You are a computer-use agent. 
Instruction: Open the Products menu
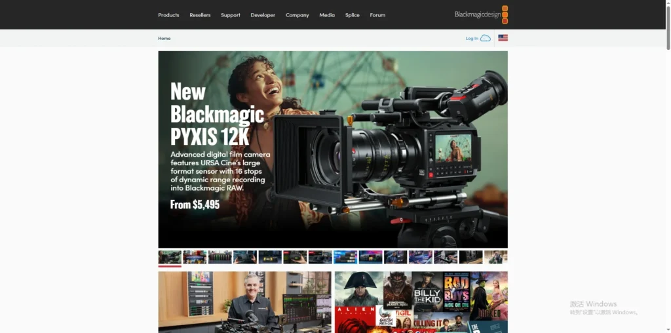168,15
